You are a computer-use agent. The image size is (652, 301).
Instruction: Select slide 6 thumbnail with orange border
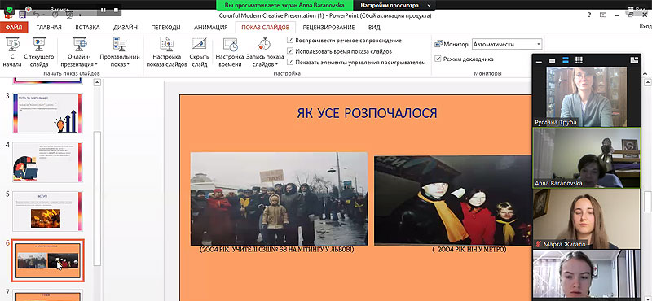click(47, 260)
